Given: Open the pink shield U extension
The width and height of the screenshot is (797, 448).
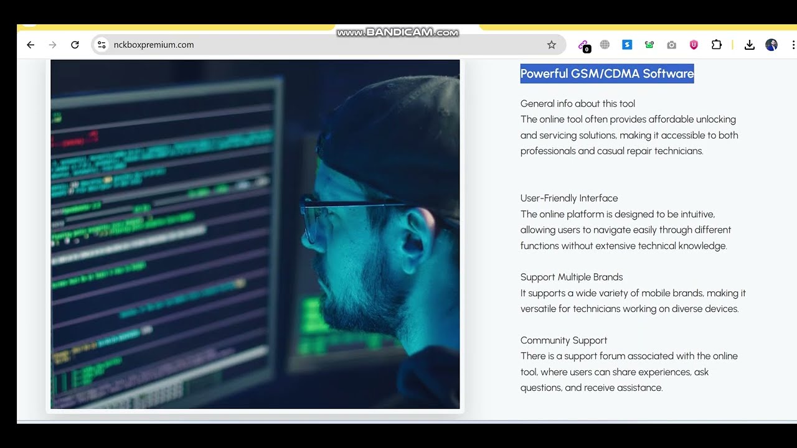Looking at the screenshot, I should tap(694, 45).
